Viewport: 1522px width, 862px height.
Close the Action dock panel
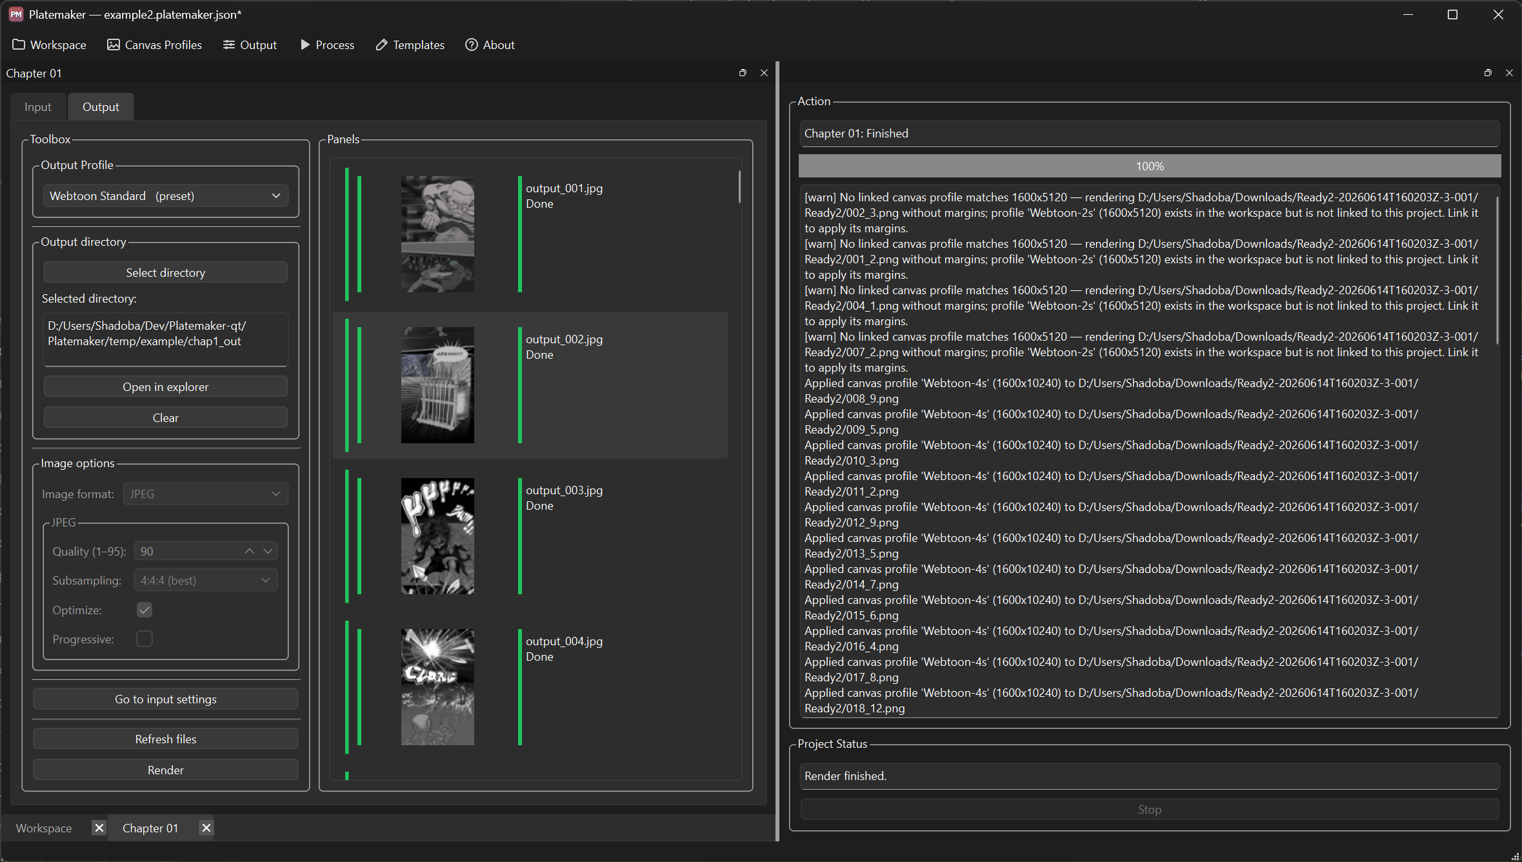(1509, 73)
